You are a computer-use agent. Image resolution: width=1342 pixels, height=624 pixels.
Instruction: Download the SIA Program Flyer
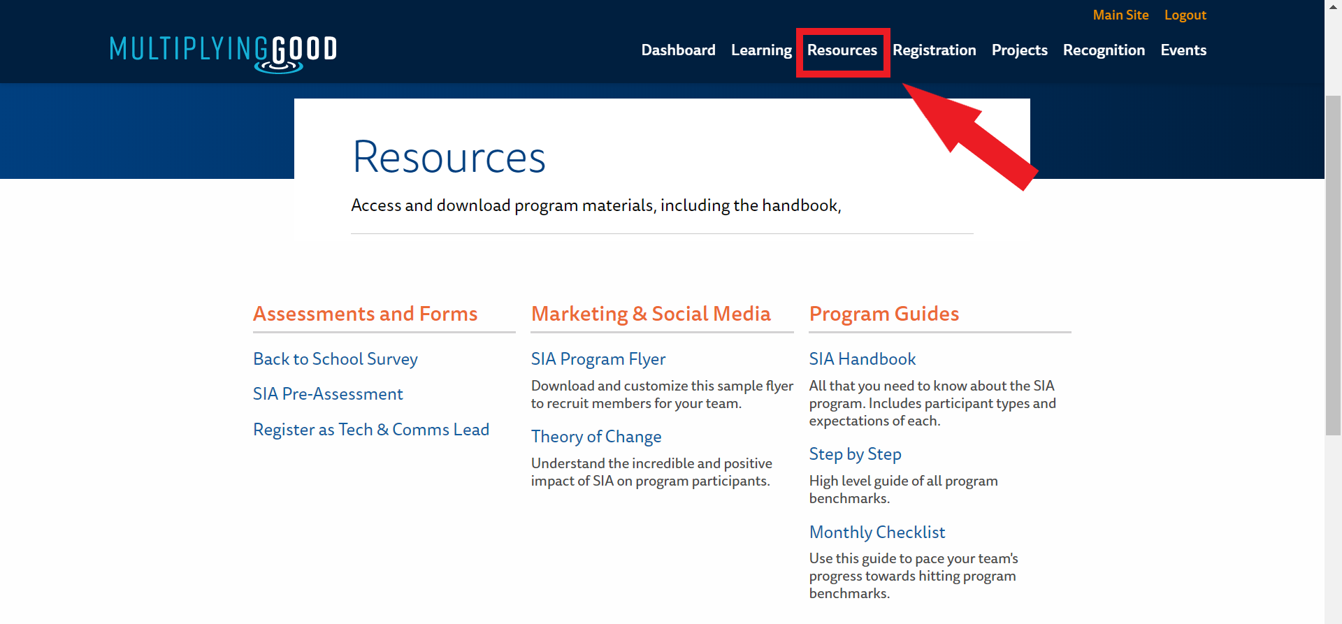coord(598,359)
